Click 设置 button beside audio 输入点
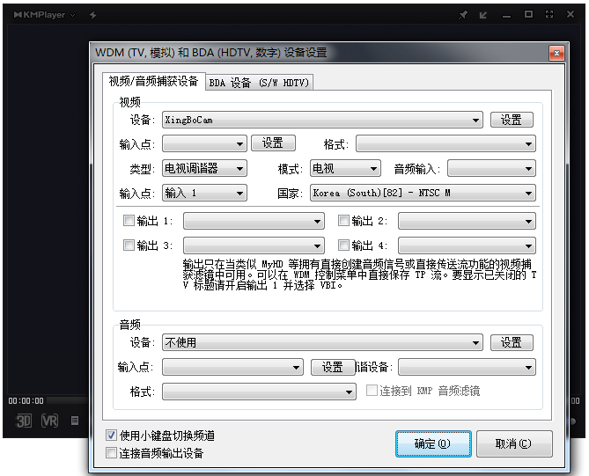Viewport: 589px width, 476px height. click(333, 367)
